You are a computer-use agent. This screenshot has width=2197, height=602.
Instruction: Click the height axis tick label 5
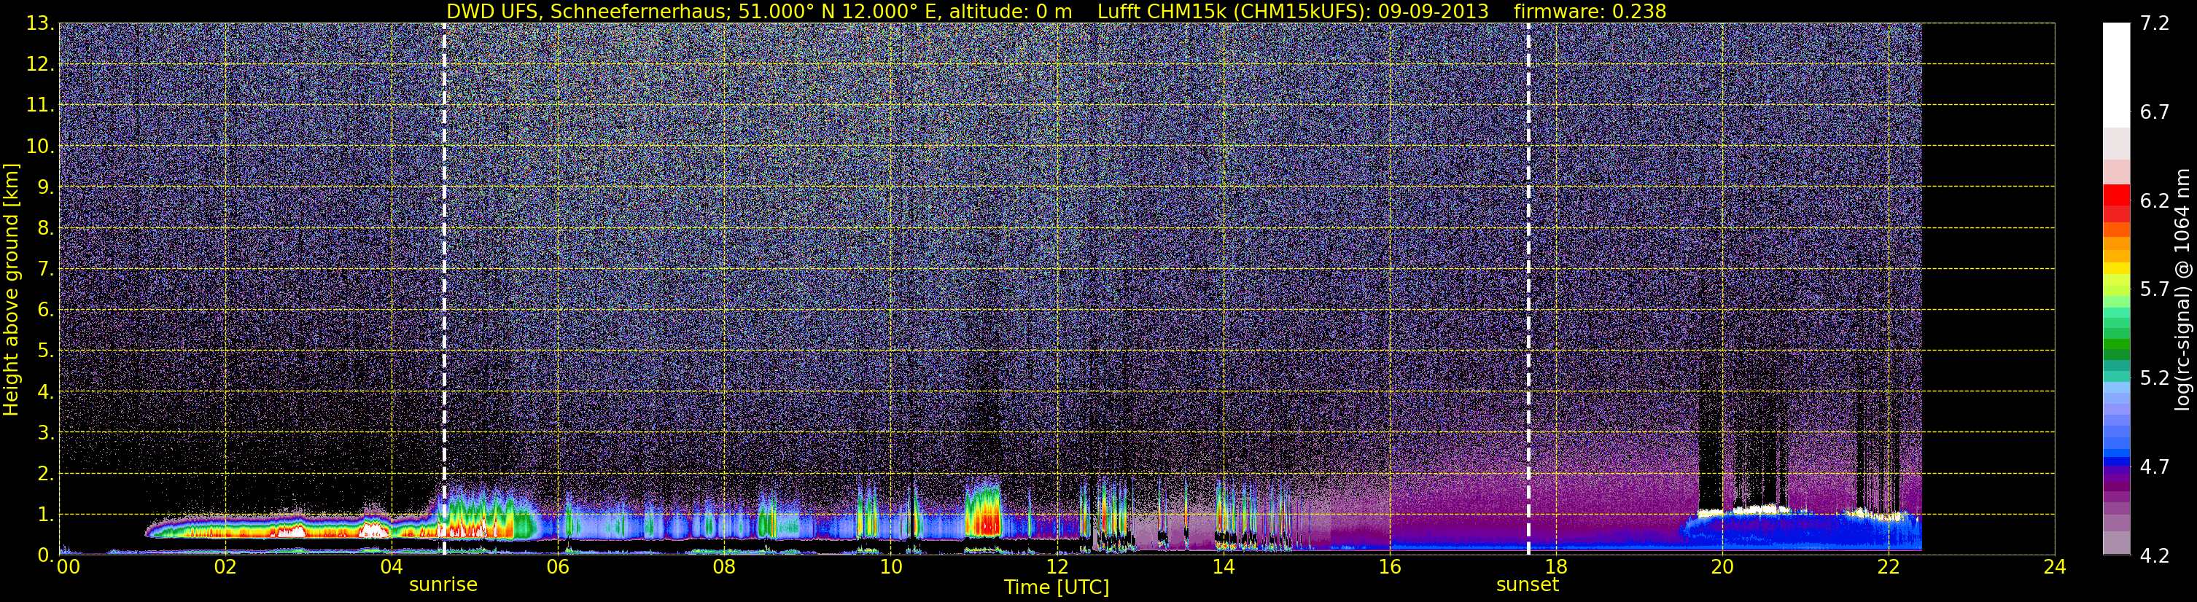(45, 351)
